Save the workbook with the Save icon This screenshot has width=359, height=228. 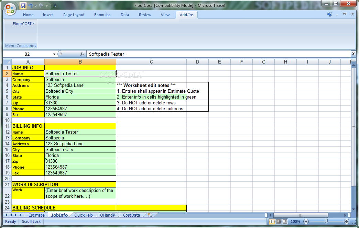coord(23,5)
